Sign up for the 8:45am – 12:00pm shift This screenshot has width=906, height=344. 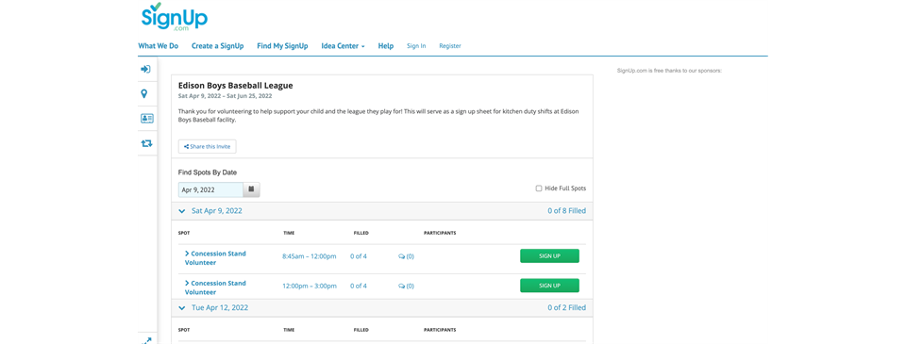(549, 256)
